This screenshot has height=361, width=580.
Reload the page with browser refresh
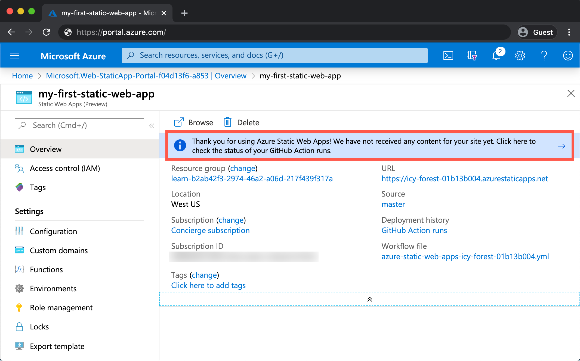(46, 32)
